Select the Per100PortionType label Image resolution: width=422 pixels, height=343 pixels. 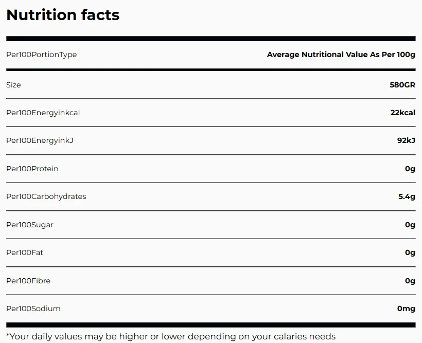pos(42,55)
